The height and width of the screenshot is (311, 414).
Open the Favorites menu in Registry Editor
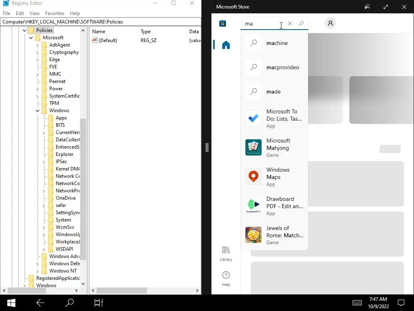[x=55, y=13]
